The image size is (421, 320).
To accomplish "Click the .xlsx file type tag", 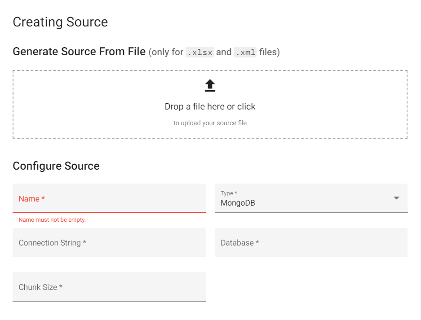I will click(199, 52).
